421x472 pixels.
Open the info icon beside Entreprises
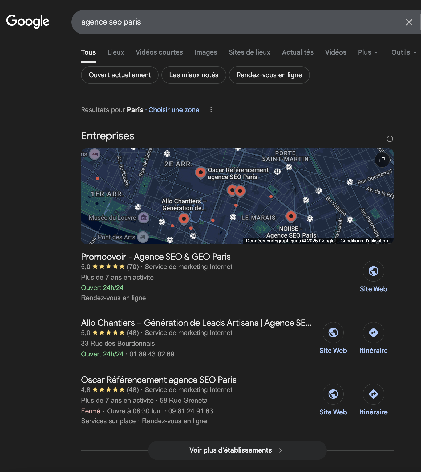(390, 139)
